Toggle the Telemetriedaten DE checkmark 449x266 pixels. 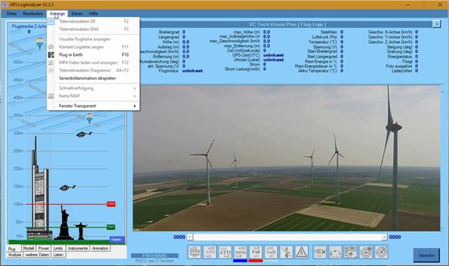coord(51,21)
